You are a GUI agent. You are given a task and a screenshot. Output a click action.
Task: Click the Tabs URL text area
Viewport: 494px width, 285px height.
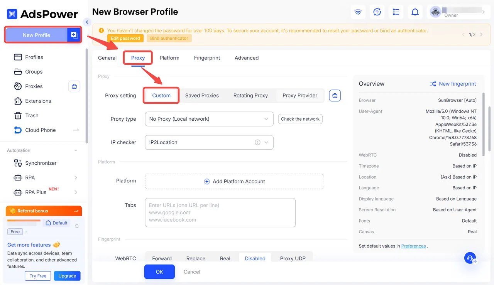click(x=220, y=212)
